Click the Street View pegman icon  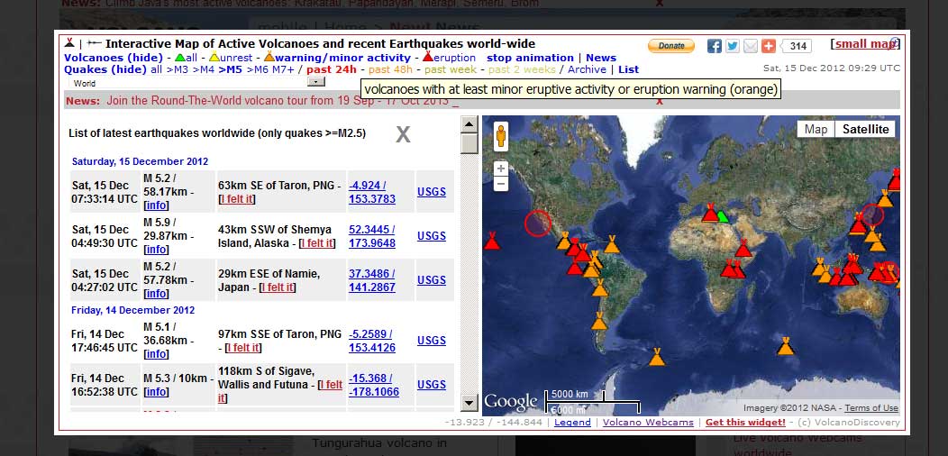500,136
